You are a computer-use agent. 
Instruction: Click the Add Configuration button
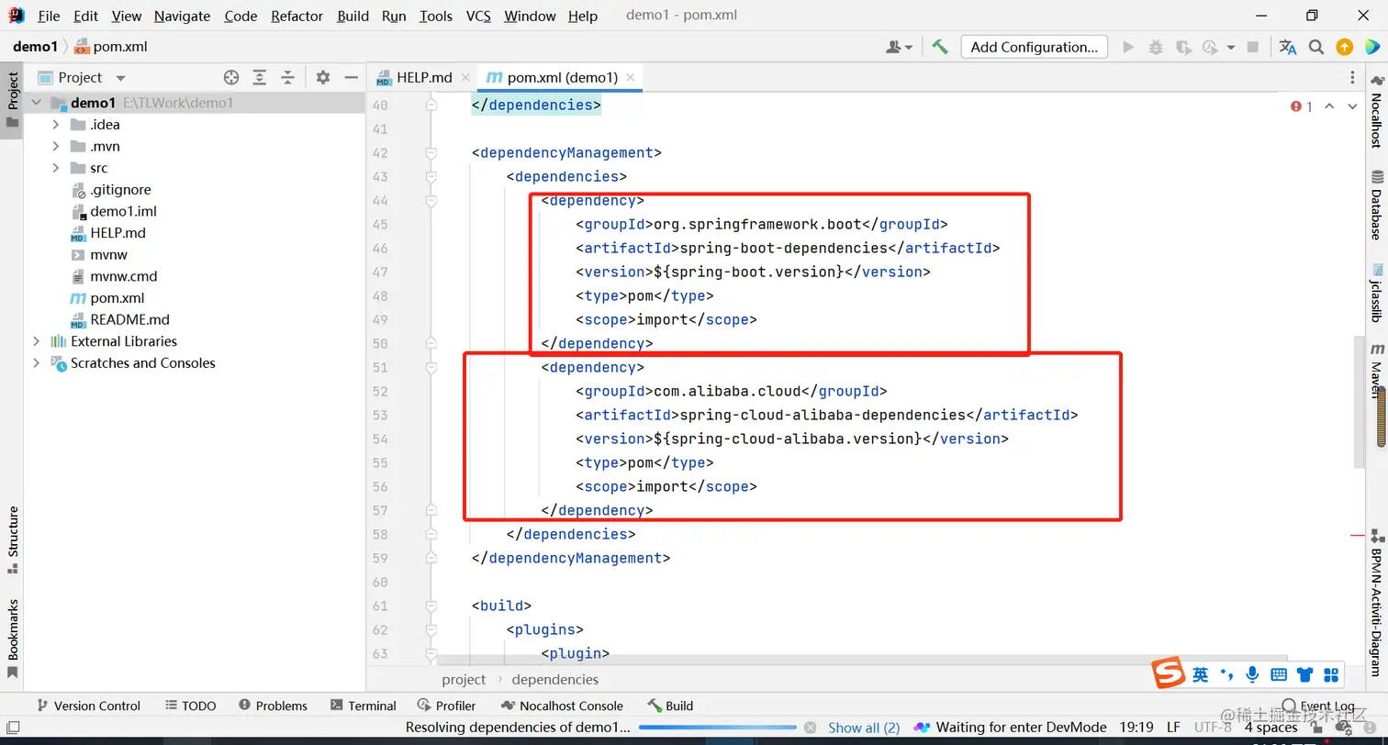click(x=1034, y=47)
